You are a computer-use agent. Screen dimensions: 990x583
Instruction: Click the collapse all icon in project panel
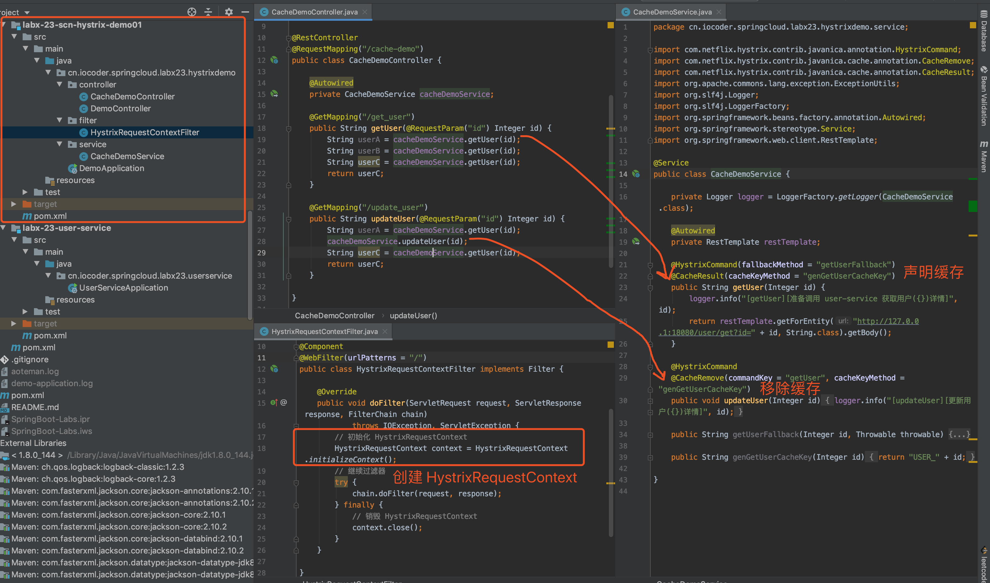pos(208,12)
